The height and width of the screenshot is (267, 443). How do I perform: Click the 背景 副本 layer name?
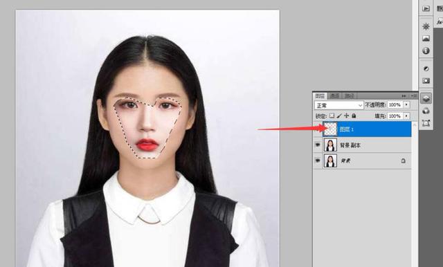click(350, 145)
